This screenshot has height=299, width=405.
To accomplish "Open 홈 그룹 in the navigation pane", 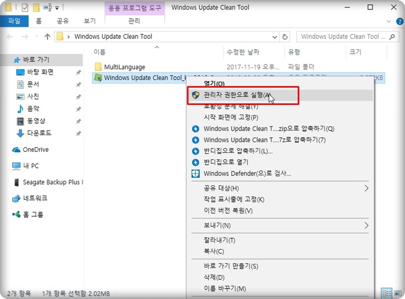I will pyautogui.click(x=33, y=215).
